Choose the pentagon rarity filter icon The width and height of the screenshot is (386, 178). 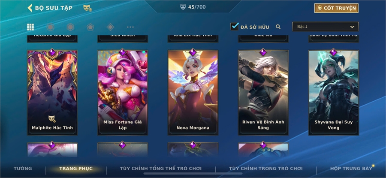90,27
